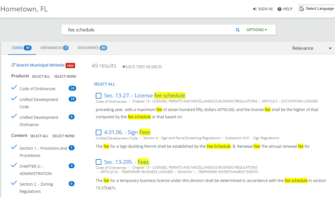Click the Google logo in language selector

tap(301, 9)
